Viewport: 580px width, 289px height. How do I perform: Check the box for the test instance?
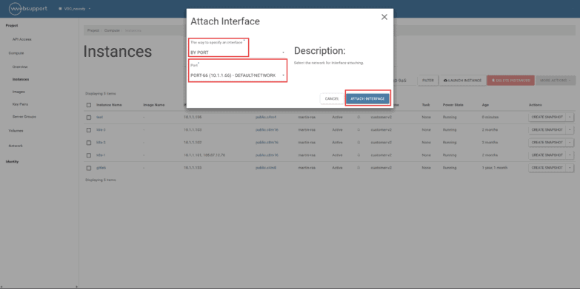[88, 118]
